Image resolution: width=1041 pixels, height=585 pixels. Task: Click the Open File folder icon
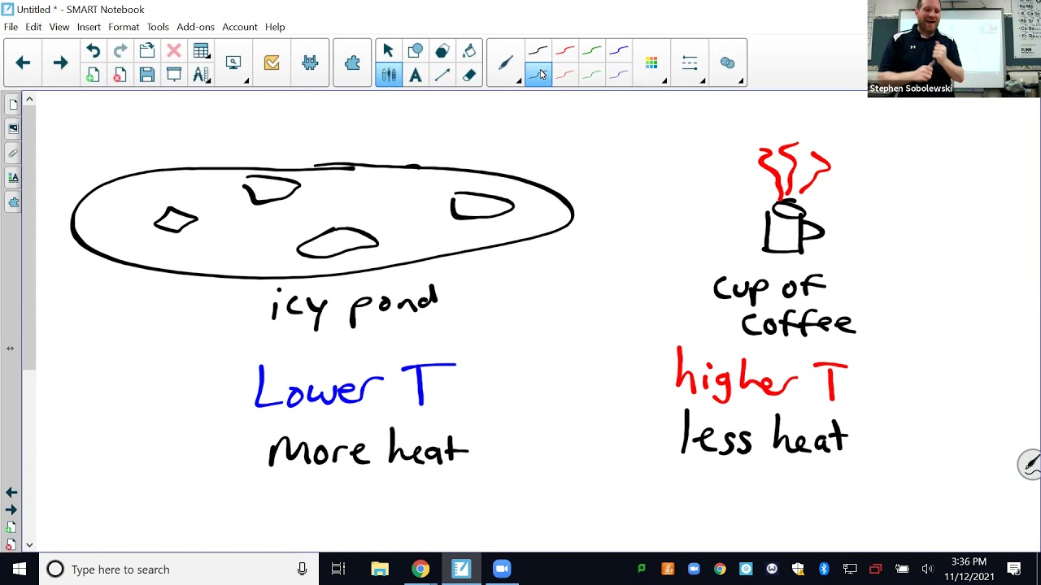click(146, 51)
